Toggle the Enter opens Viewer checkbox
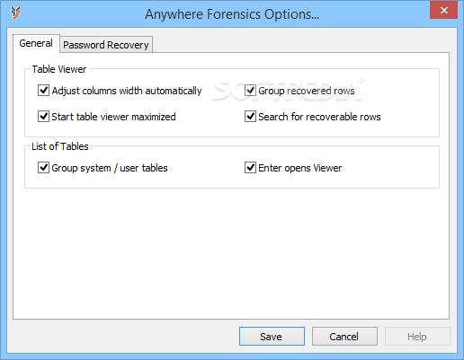This screenshot has height=360, width=464. 250,167
